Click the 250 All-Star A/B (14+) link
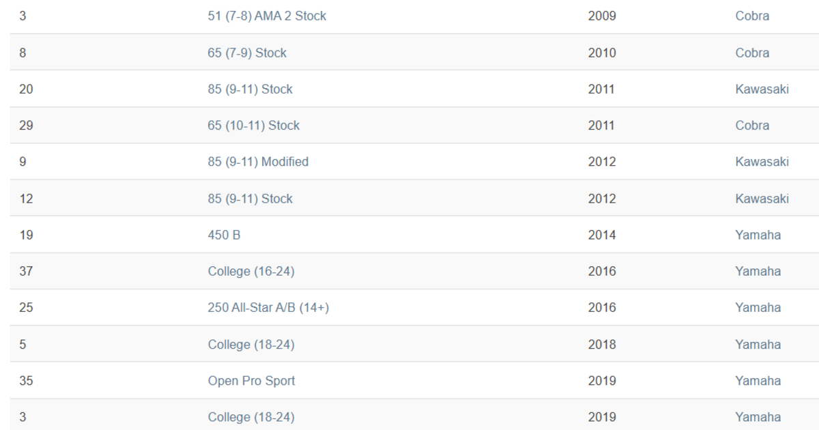 coord(268,308)
